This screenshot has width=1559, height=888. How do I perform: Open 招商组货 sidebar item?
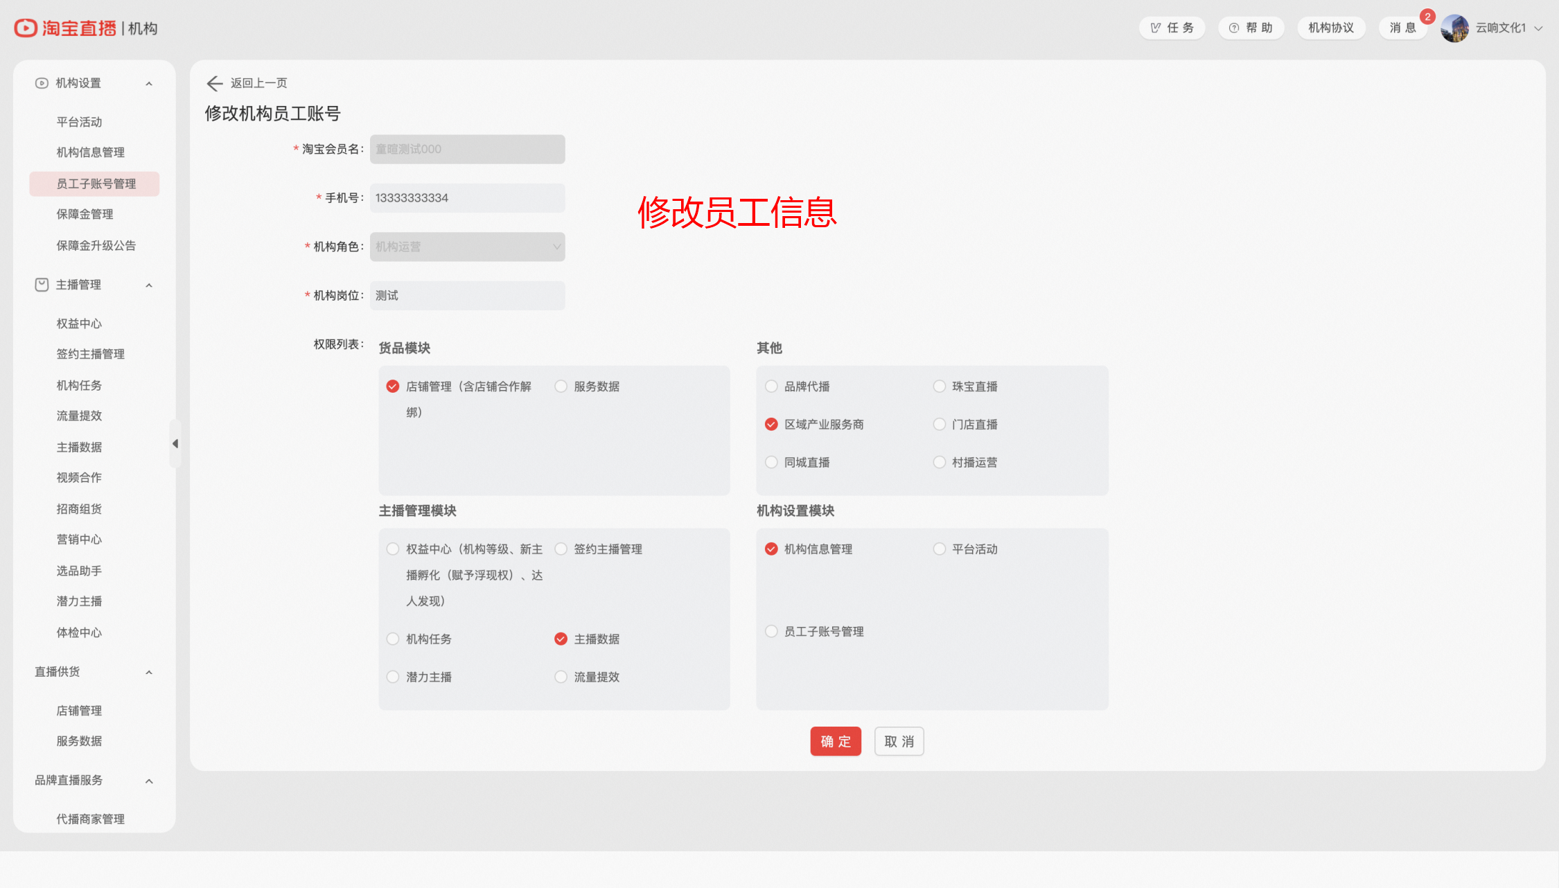click(x=79, y=509)
